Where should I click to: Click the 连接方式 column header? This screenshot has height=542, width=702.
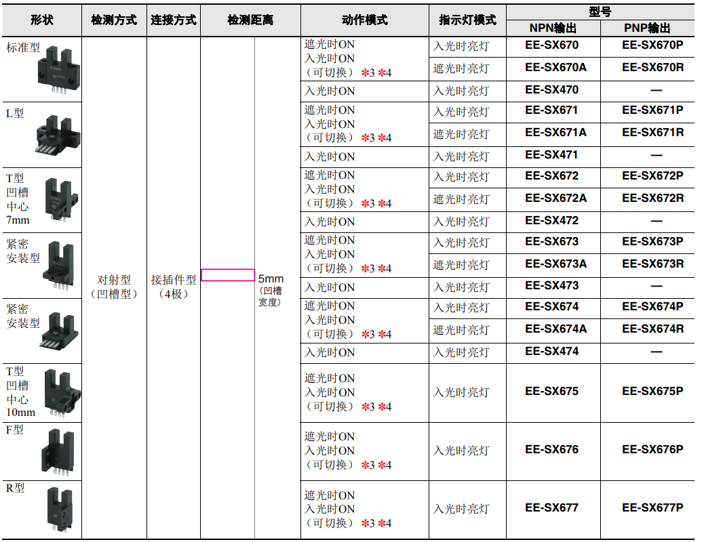(173, 20)
